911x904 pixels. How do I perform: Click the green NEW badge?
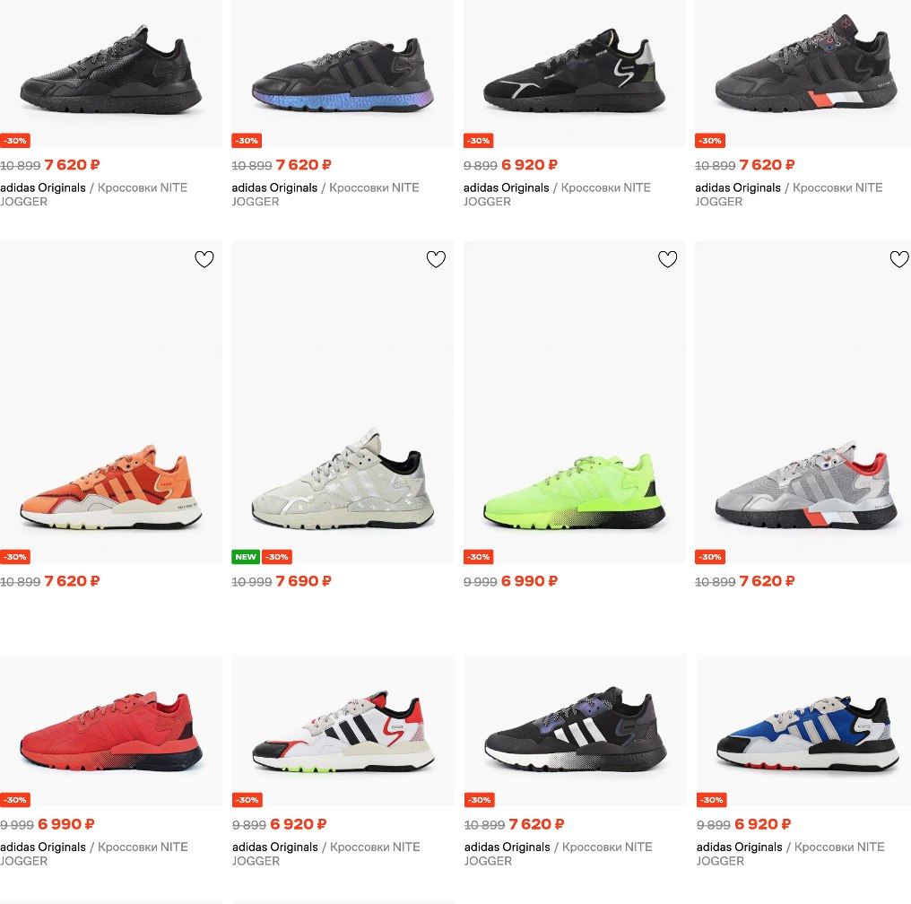click(x=246, y=557)
